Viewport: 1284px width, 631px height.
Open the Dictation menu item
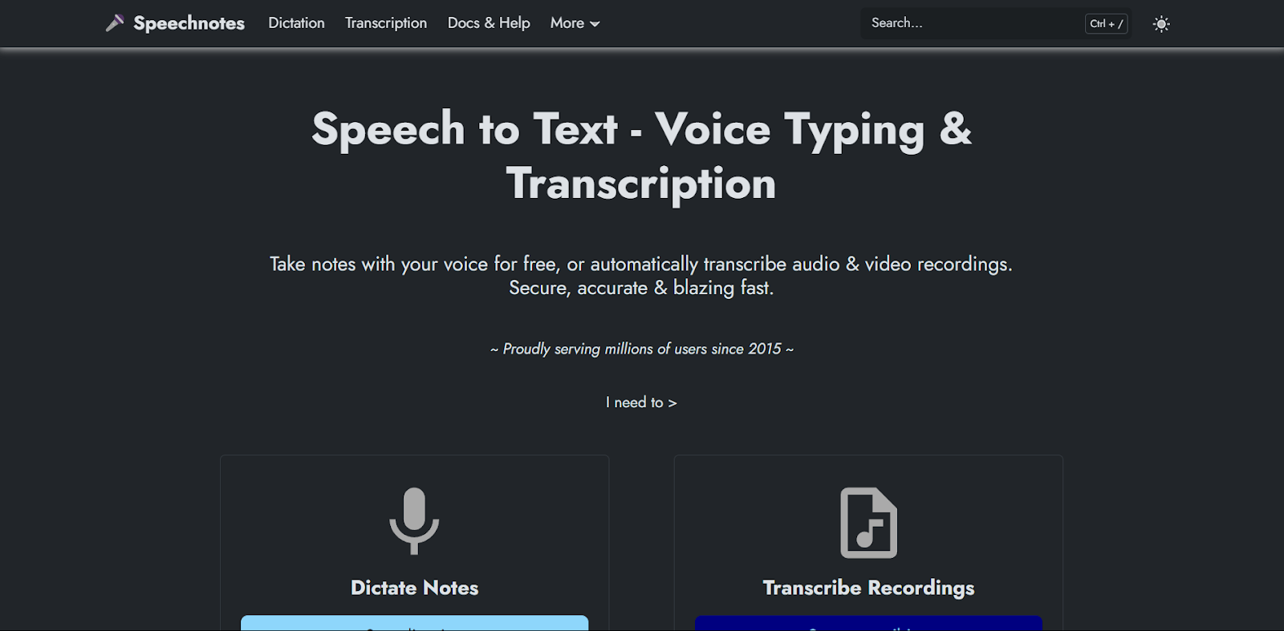(x=296, y=23)
